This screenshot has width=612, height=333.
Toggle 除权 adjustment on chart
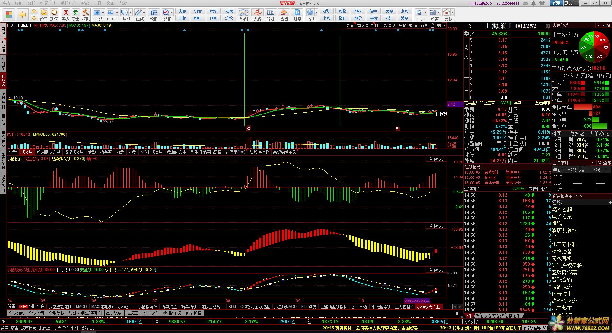point(402,25)
